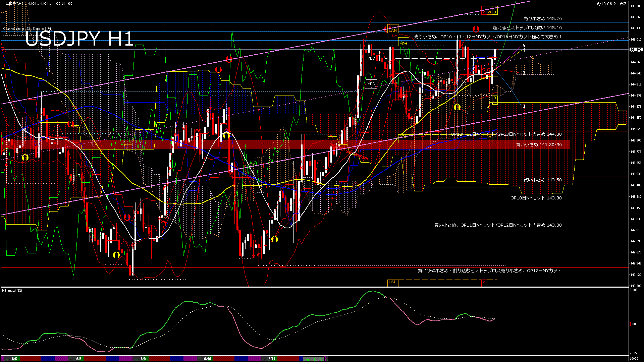Click the H1 macd (12) subwindow title

click(x=12, y=290)
